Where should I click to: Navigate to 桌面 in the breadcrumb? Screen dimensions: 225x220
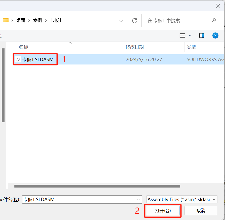coord(21,20)
